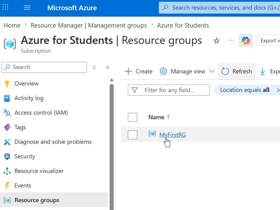Focus the sidebar menu Search box
This screenshot has height=210, width=280.
coord(44,67)
